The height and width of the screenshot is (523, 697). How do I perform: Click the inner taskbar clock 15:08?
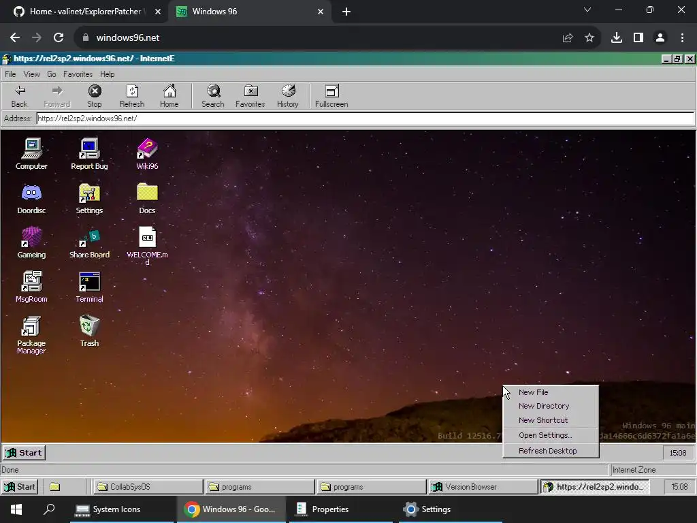[x=678, y=453]
